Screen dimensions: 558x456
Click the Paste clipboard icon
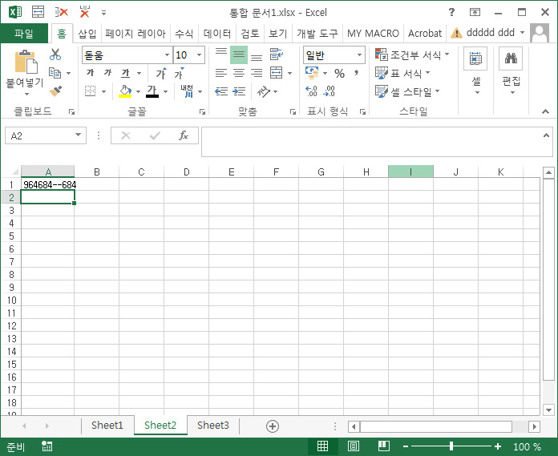tap(26, 62)
